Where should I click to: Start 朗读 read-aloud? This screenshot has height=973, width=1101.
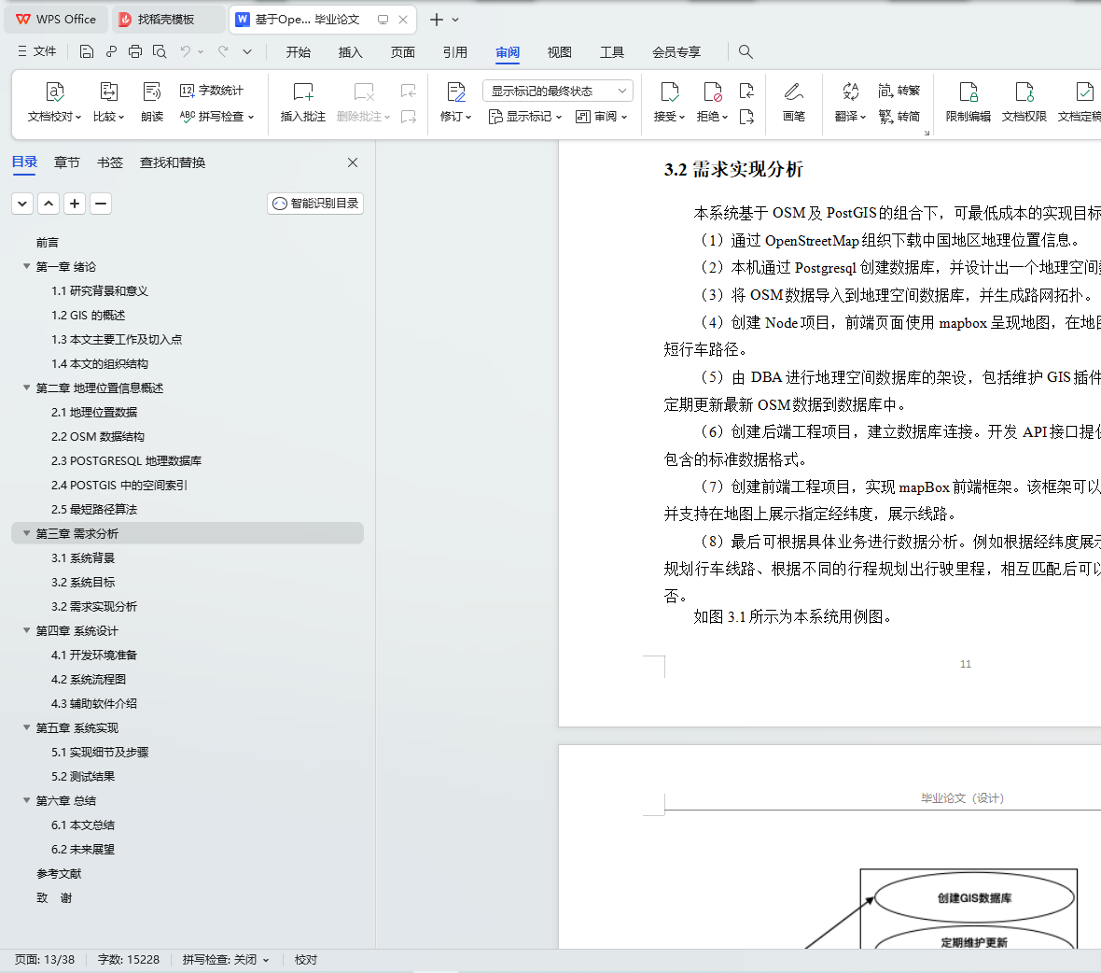pos(152,103)
